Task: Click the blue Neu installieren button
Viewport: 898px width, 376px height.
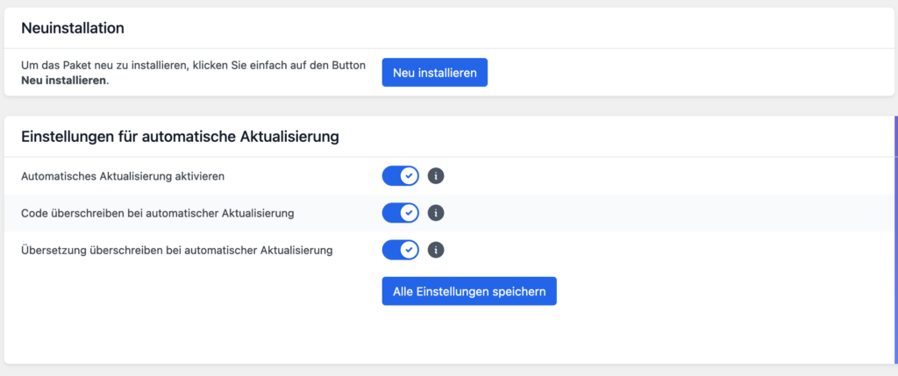Action: [x=434, y=73]
